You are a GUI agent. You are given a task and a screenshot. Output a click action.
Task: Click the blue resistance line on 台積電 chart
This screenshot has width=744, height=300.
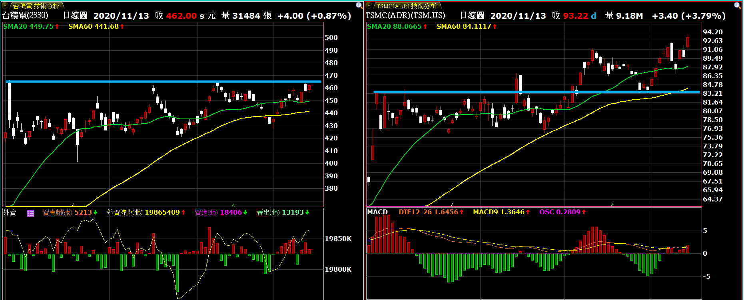pyautogui.click(x=164, y=82)
